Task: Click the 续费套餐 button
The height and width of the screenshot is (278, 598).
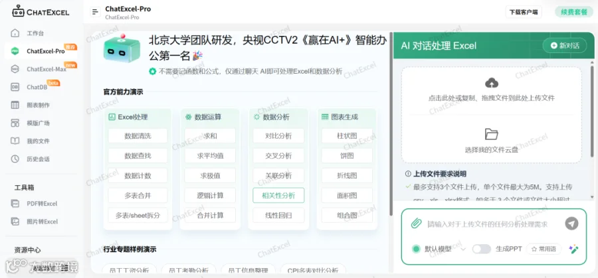Action: 574,12
